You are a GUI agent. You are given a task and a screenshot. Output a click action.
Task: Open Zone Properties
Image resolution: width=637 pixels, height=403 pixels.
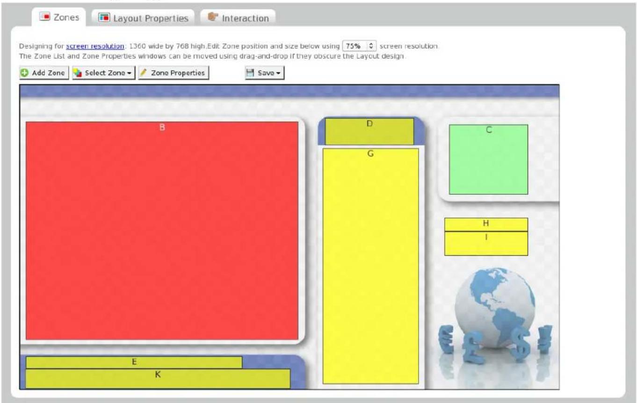[x=173, y=73]
